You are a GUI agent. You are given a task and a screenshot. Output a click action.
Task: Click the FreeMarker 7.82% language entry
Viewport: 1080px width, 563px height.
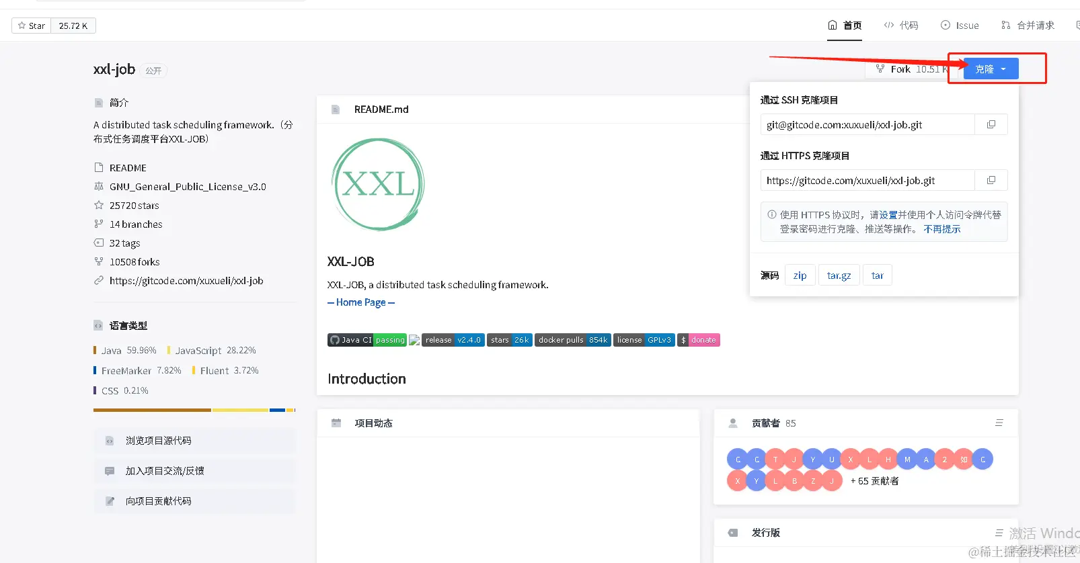point(138,371)
